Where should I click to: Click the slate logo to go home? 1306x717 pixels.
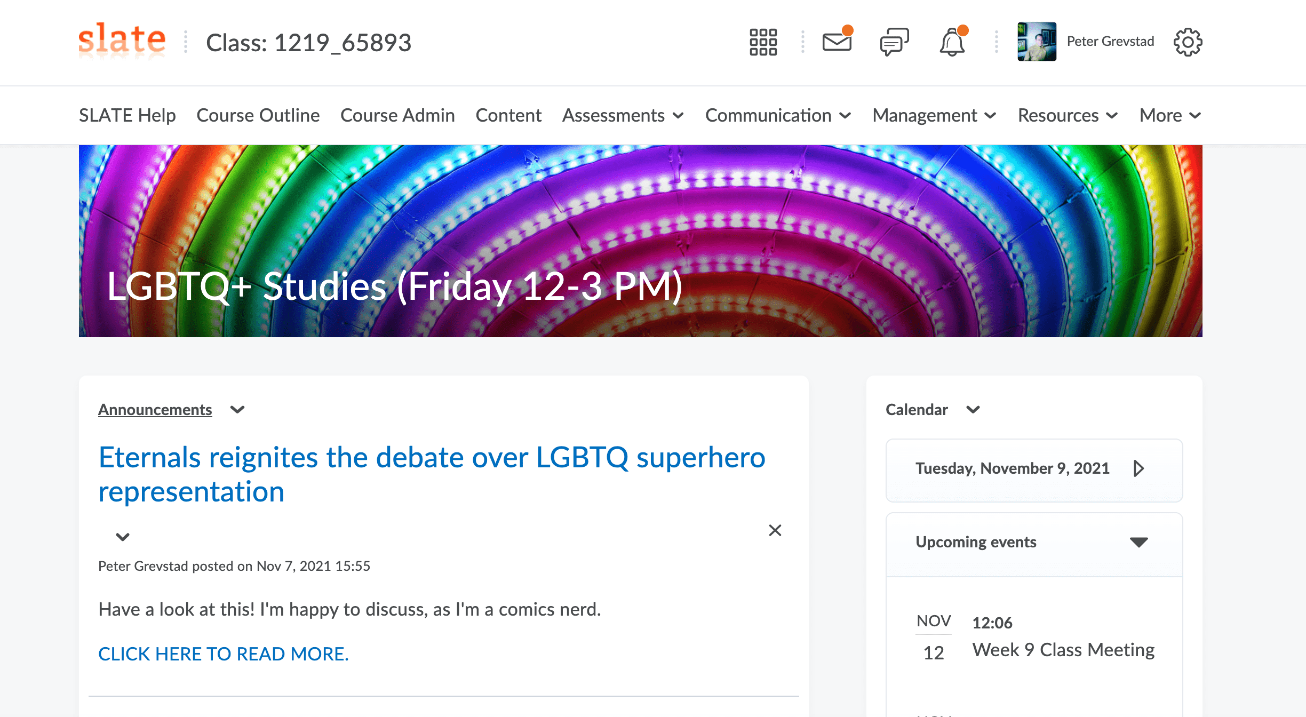coord(122,39)
